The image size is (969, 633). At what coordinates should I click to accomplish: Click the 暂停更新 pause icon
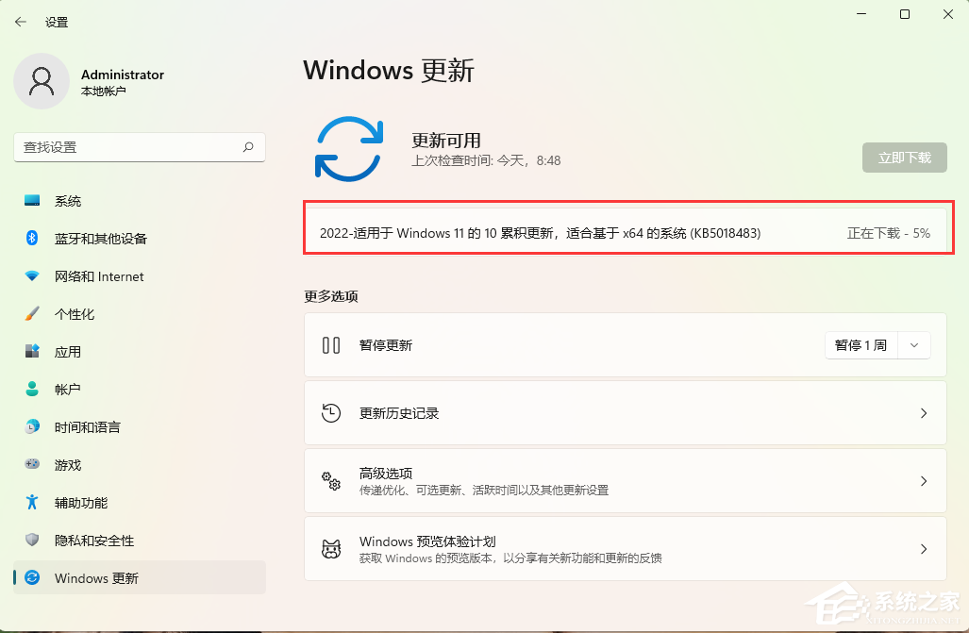[x=330, y=345]
